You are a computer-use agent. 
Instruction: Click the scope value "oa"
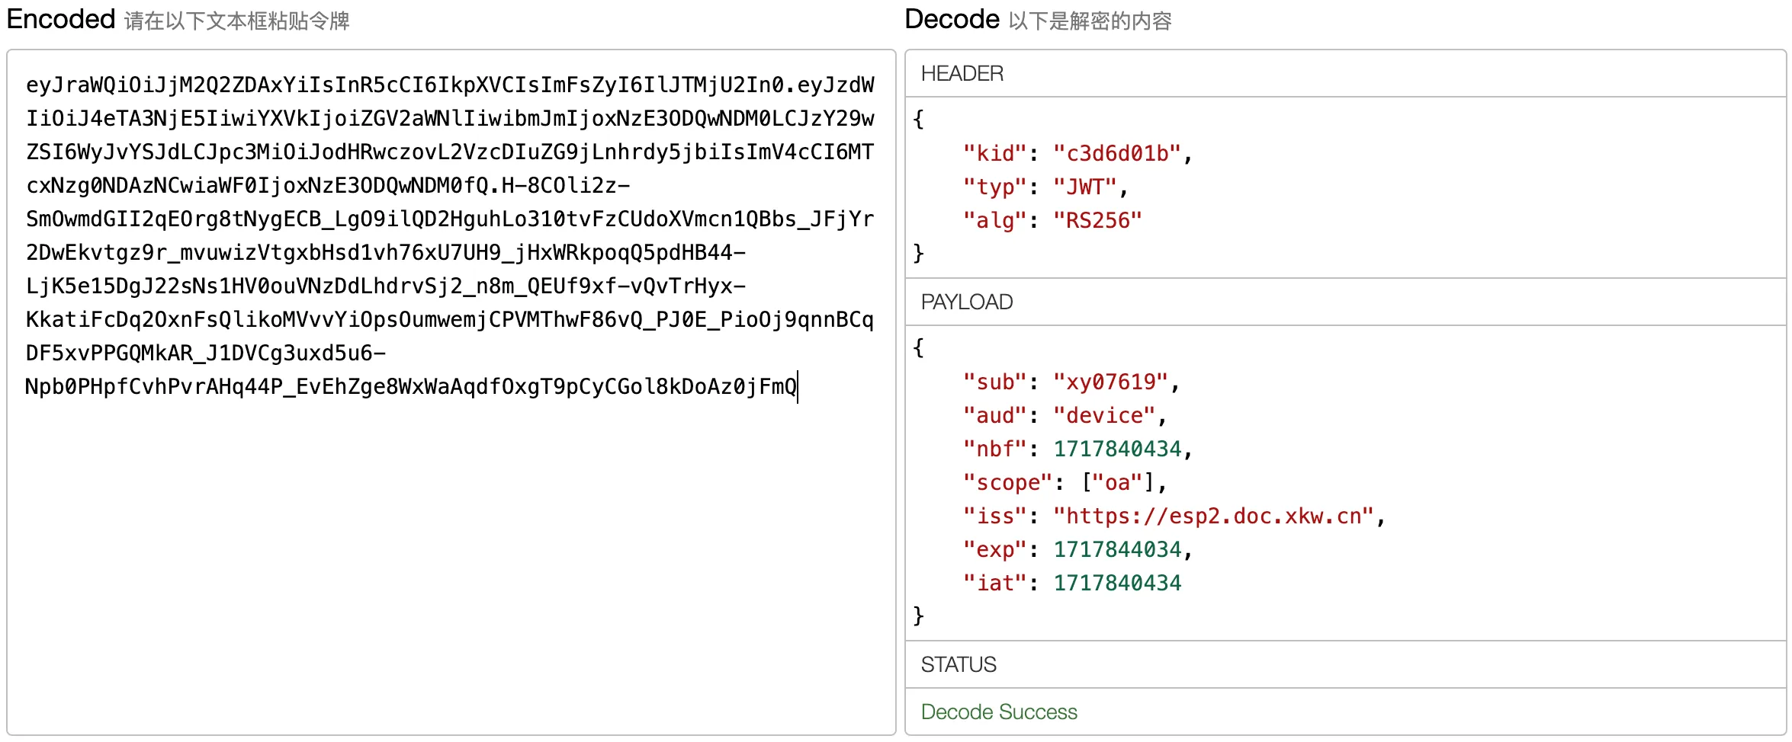[1117, 483]
